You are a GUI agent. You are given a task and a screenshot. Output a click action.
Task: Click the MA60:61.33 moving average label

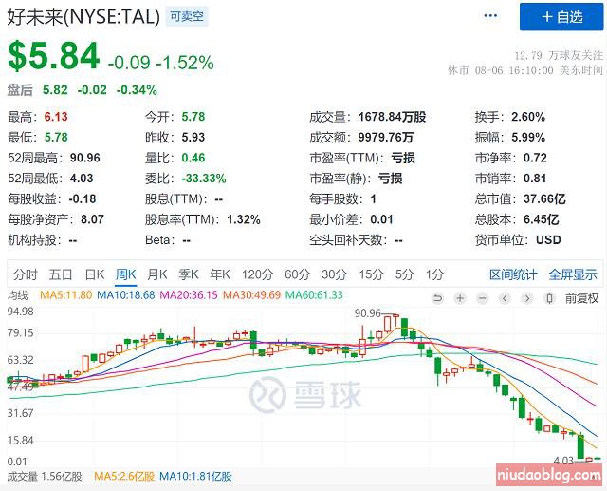click(x=314, y=295)
